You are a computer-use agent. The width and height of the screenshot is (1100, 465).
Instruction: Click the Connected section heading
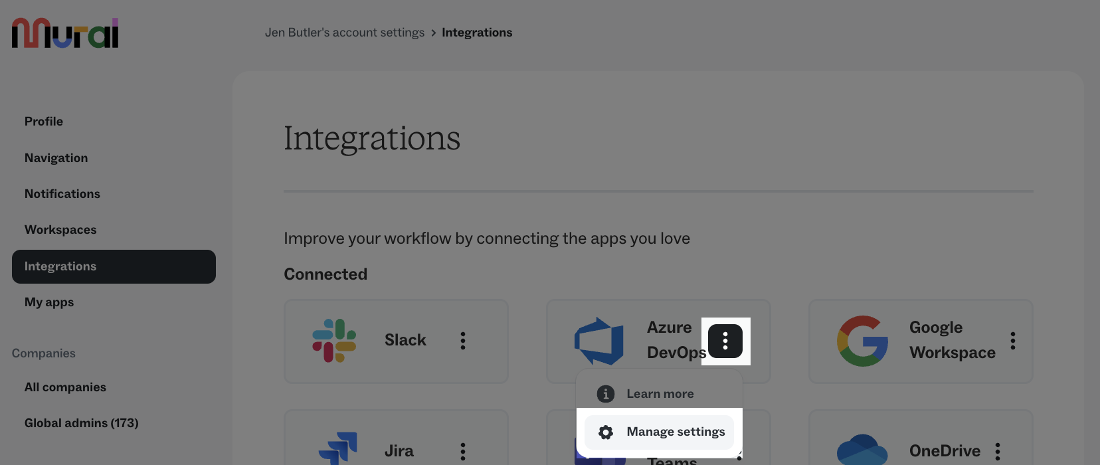(x=325, y=274)
